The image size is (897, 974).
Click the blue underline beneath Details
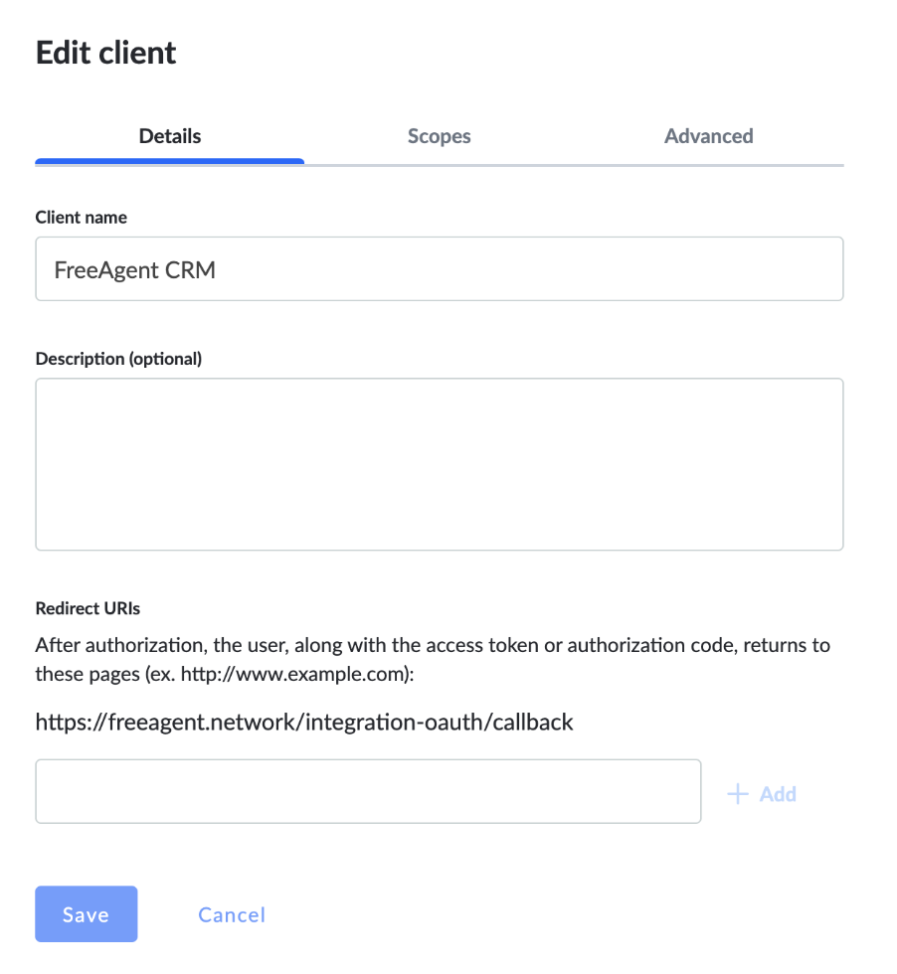[170, 161]
